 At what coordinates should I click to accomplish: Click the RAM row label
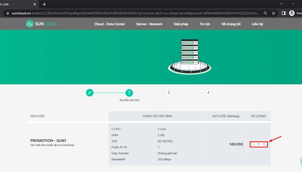(115, 135)
